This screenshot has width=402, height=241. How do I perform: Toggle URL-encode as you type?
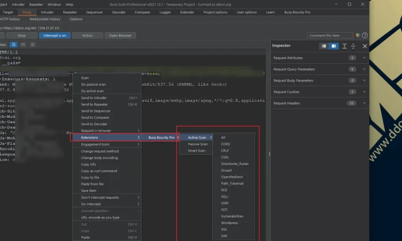tap(107, 217)
